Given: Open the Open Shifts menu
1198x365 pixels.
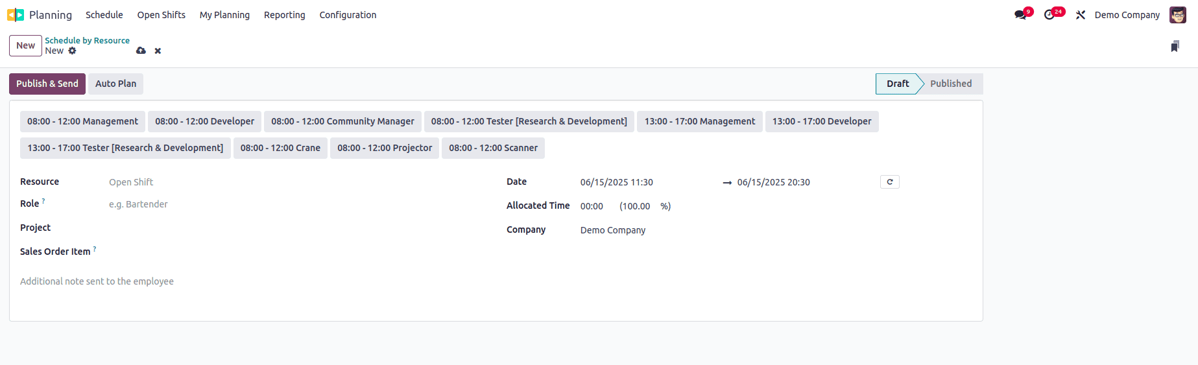Looking at the screenshot, I should click(x=162, y=15).
